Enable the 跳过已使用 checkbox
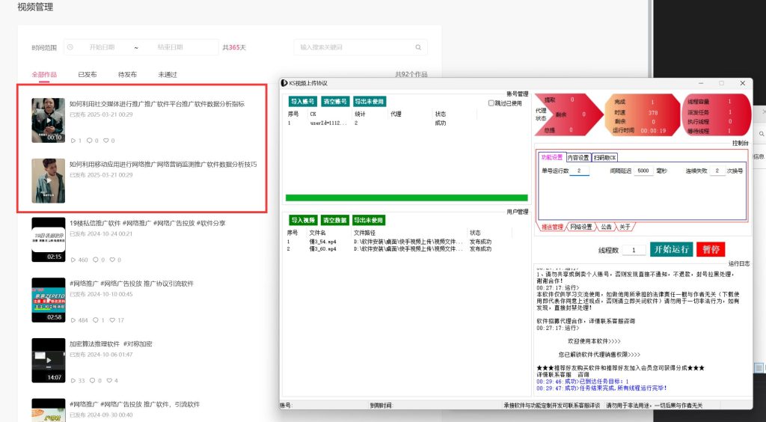Image resolution: width=766 pixels, height=422 pixels. (491, 103)
